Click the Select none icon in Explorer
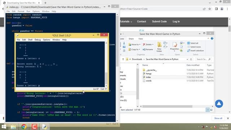 pos(188,47)
